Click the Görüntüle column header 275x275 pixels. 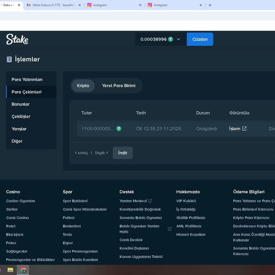pos(240,113)
